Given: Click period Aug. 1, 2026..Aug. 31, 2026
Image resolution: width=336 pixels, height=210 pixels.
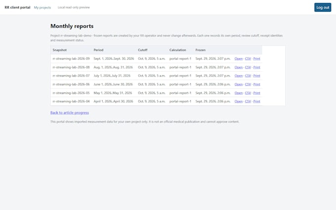Looking at the screenshot, I should tap(113, 67).
